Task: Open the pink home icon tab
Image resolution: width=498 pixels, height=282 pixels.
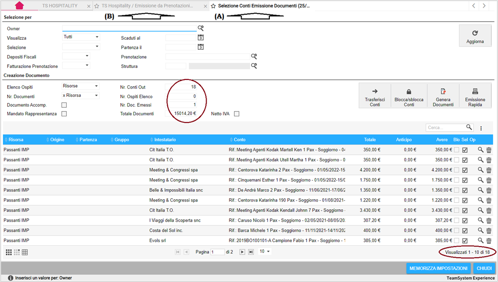Action: [x=19, y=5]
